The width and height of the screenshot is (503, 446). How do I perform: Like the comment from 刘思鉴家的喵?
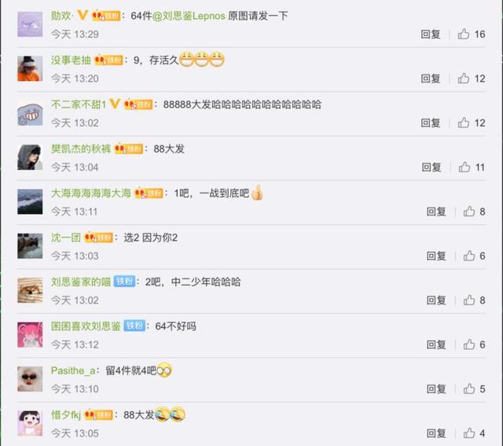[469, 300]
